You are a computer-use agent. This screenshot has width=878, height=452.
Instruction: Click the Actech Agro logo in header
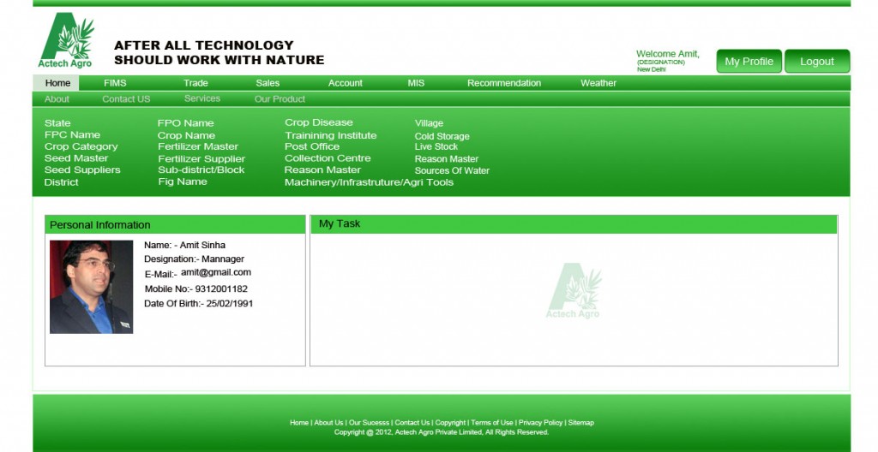(x=67, y=40)
